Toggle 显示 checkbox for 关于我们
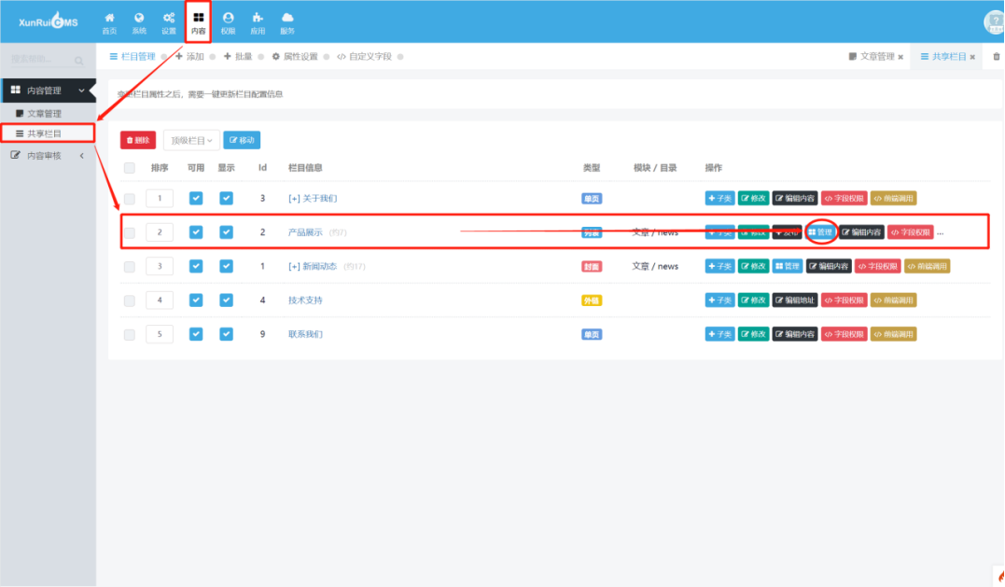The height and width of the screenshot is (587, 1005). point(226,198)
